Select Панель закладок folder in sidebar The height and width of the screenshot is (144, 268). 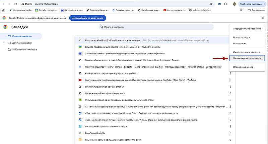click(21, 36)
